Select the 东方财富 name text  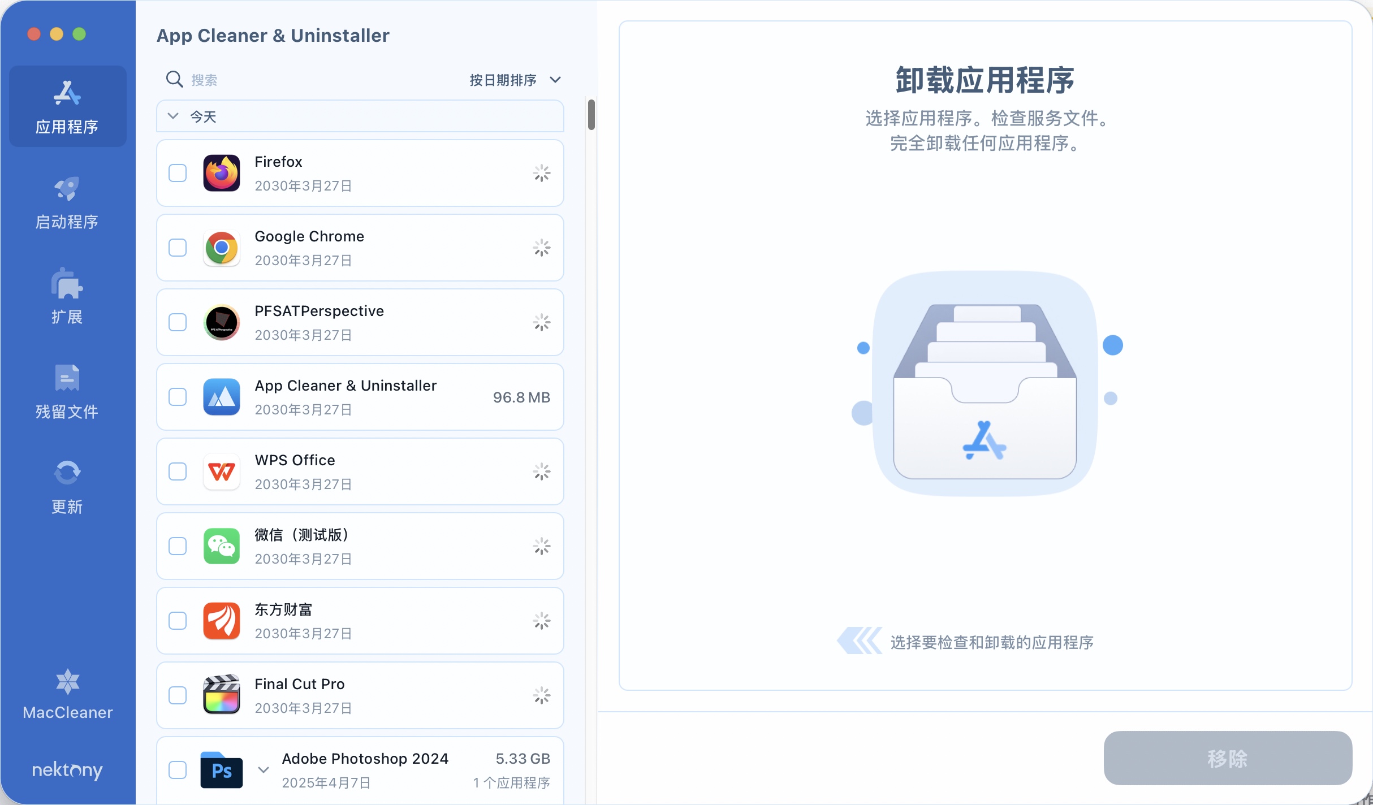point(283,609)
